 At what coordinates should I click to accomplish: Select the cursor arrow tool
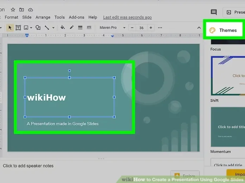(x=10, y=28)
